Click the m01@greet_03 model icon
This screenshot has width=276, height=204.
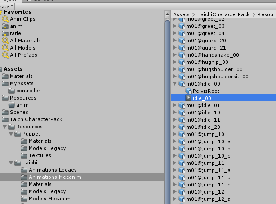pos(182,26)
